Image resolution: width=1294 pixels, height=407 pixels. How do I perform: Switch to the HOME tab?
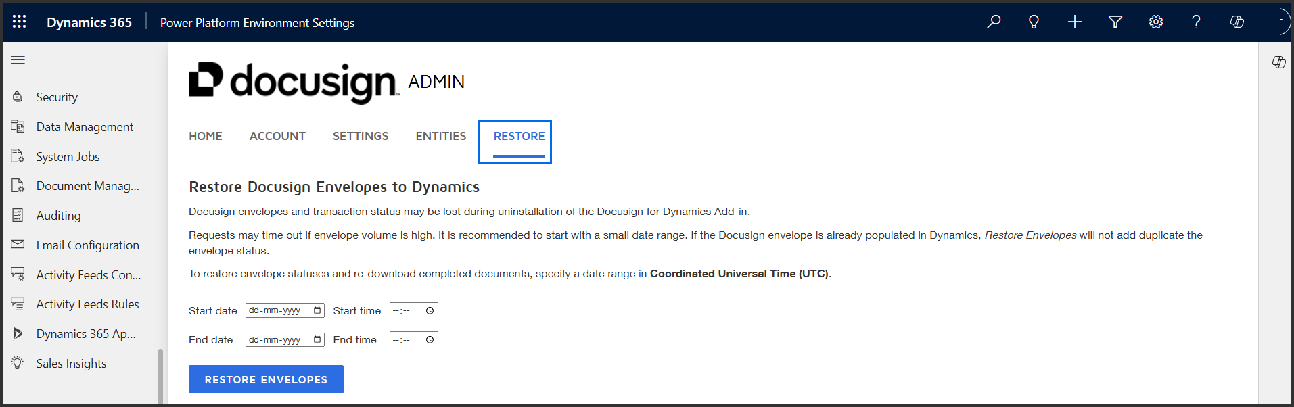point(206,136)
